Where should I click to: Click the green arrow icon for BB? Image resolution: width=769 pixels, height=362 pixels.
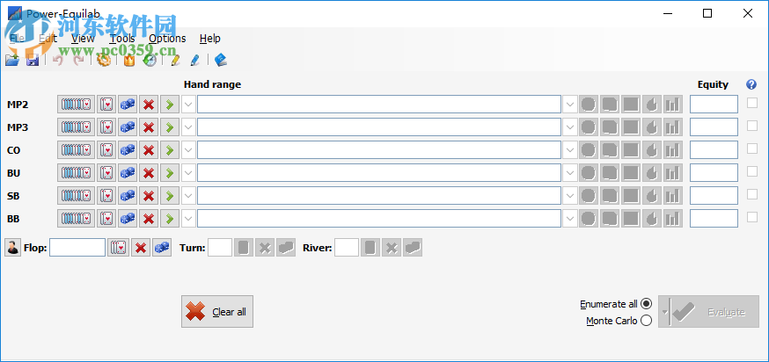pos(170,219)
